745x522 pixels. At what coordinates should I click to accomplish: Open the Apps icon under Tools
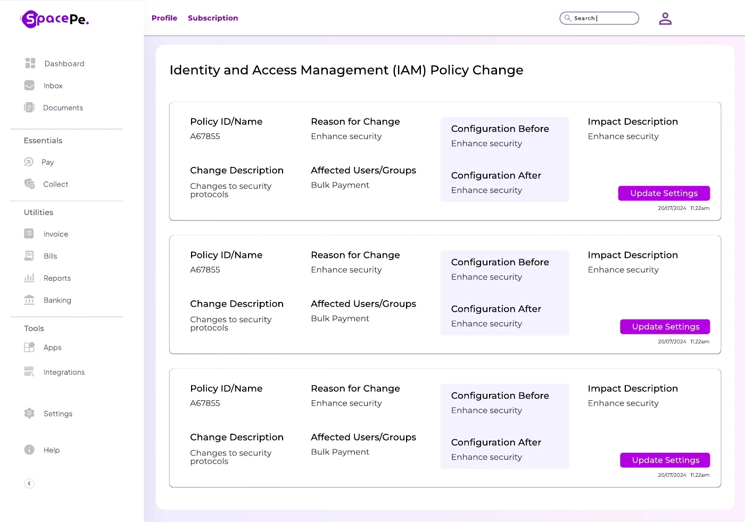(29, 347)
